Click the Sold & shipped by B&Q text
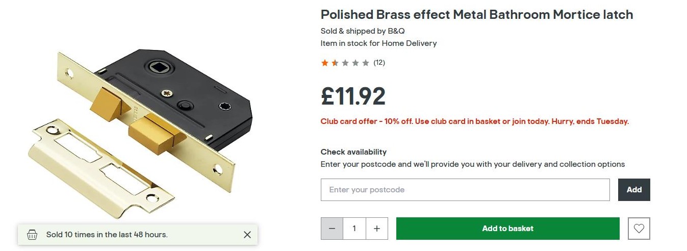The height and width of the screenshot is (251, 687). (x=363, y=31)
